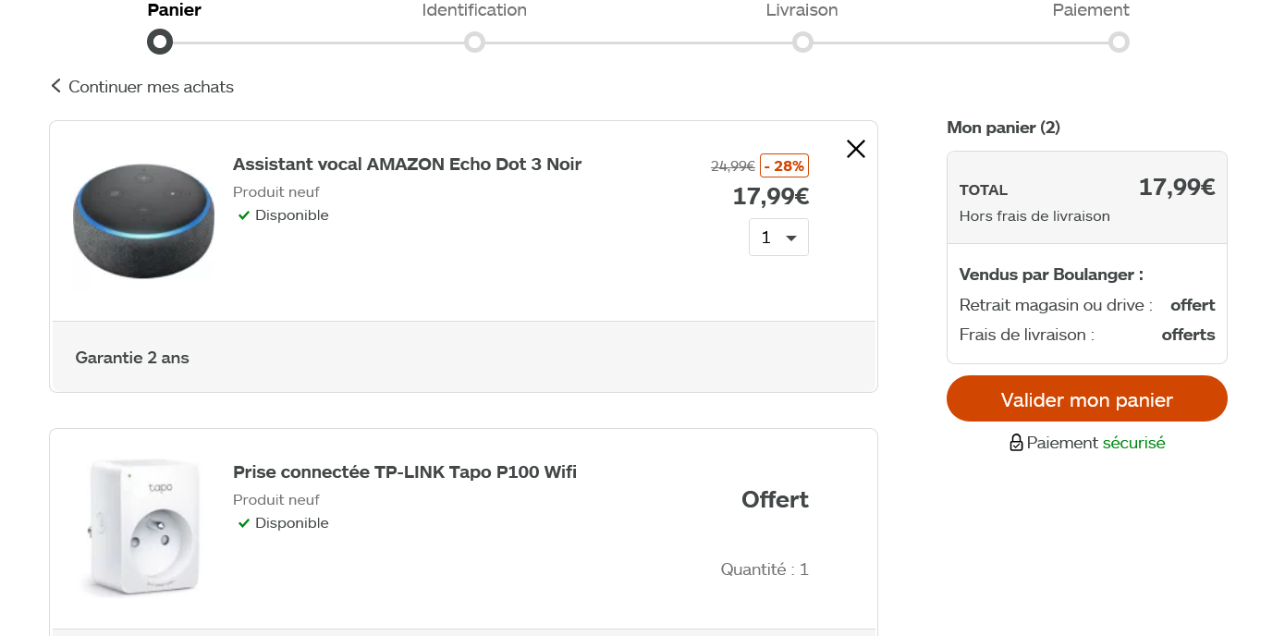Open the Assistant vocal AMAZON Echo Dot title link
This screenshot has width=1285, height=636.
tap(407, 165)
